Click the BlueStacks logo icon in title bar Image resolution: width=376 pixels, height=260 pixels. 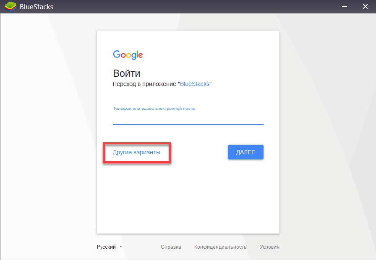(10, 6)
